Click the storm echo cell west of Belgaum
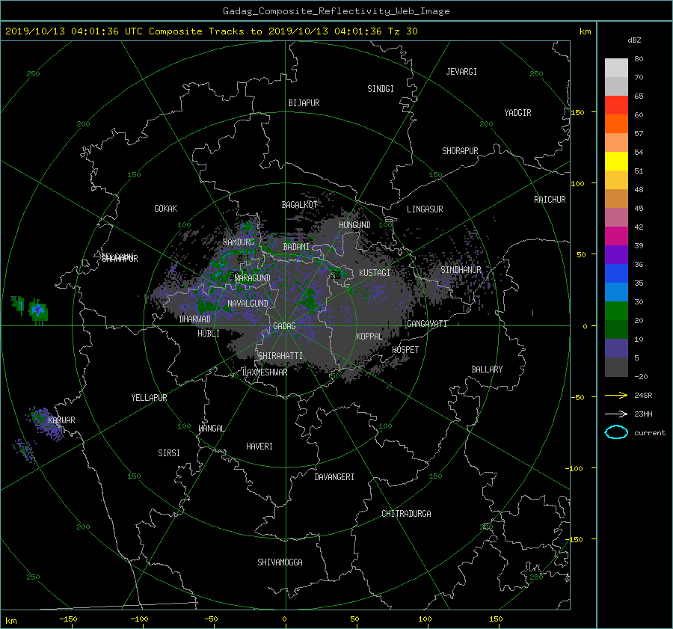This screenshot has height=629, width=673. pos(38,311)
